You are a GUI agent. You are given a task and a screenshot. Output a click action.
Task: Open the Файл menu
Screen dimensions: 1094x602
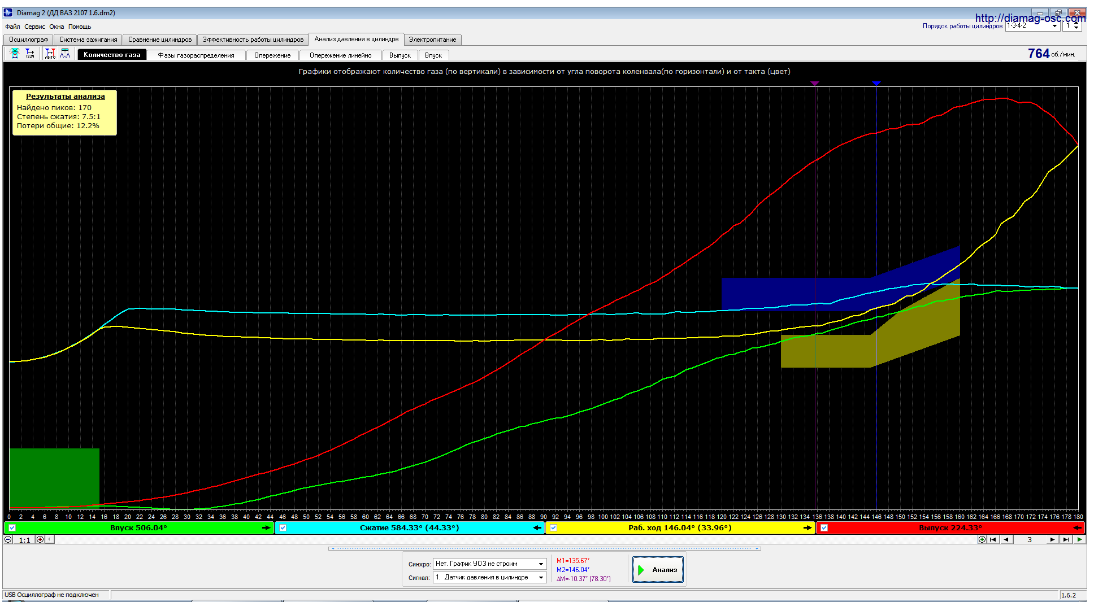point(12,27)
